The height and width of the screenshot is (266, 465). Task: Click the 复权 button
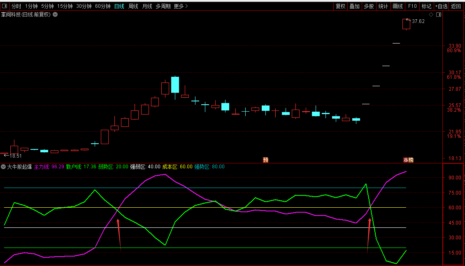pyautogui.click(x=340, y=6)
